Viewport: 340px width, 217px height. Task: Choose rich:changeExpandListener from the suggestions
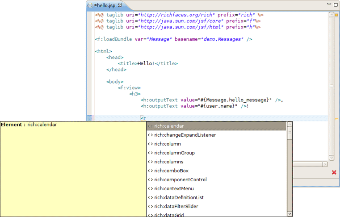click(185, 135)
